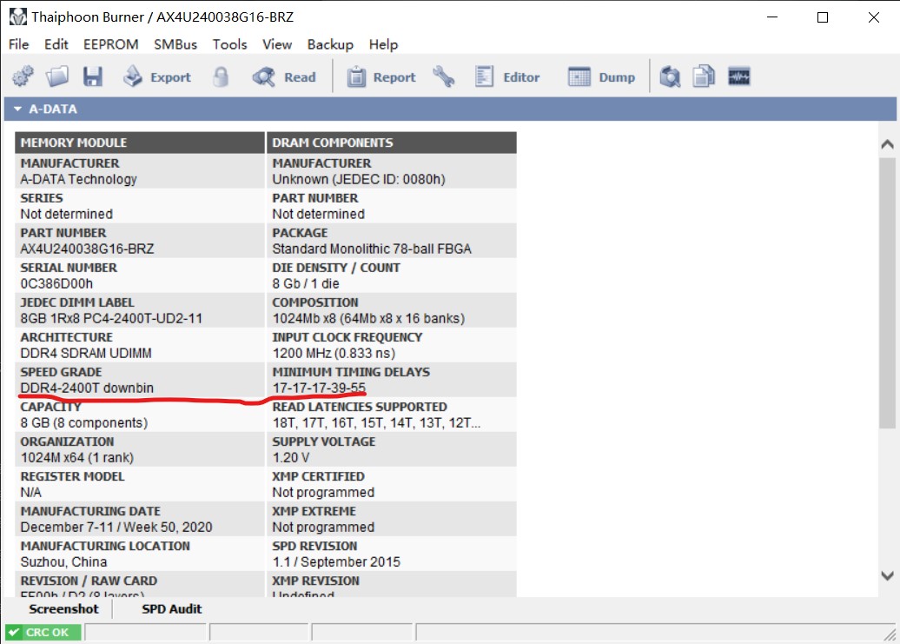This screenshot has width=900, height=644.
Task: Click the 1.1 / September 2015 SPD revision
Action: pos(336,562)
